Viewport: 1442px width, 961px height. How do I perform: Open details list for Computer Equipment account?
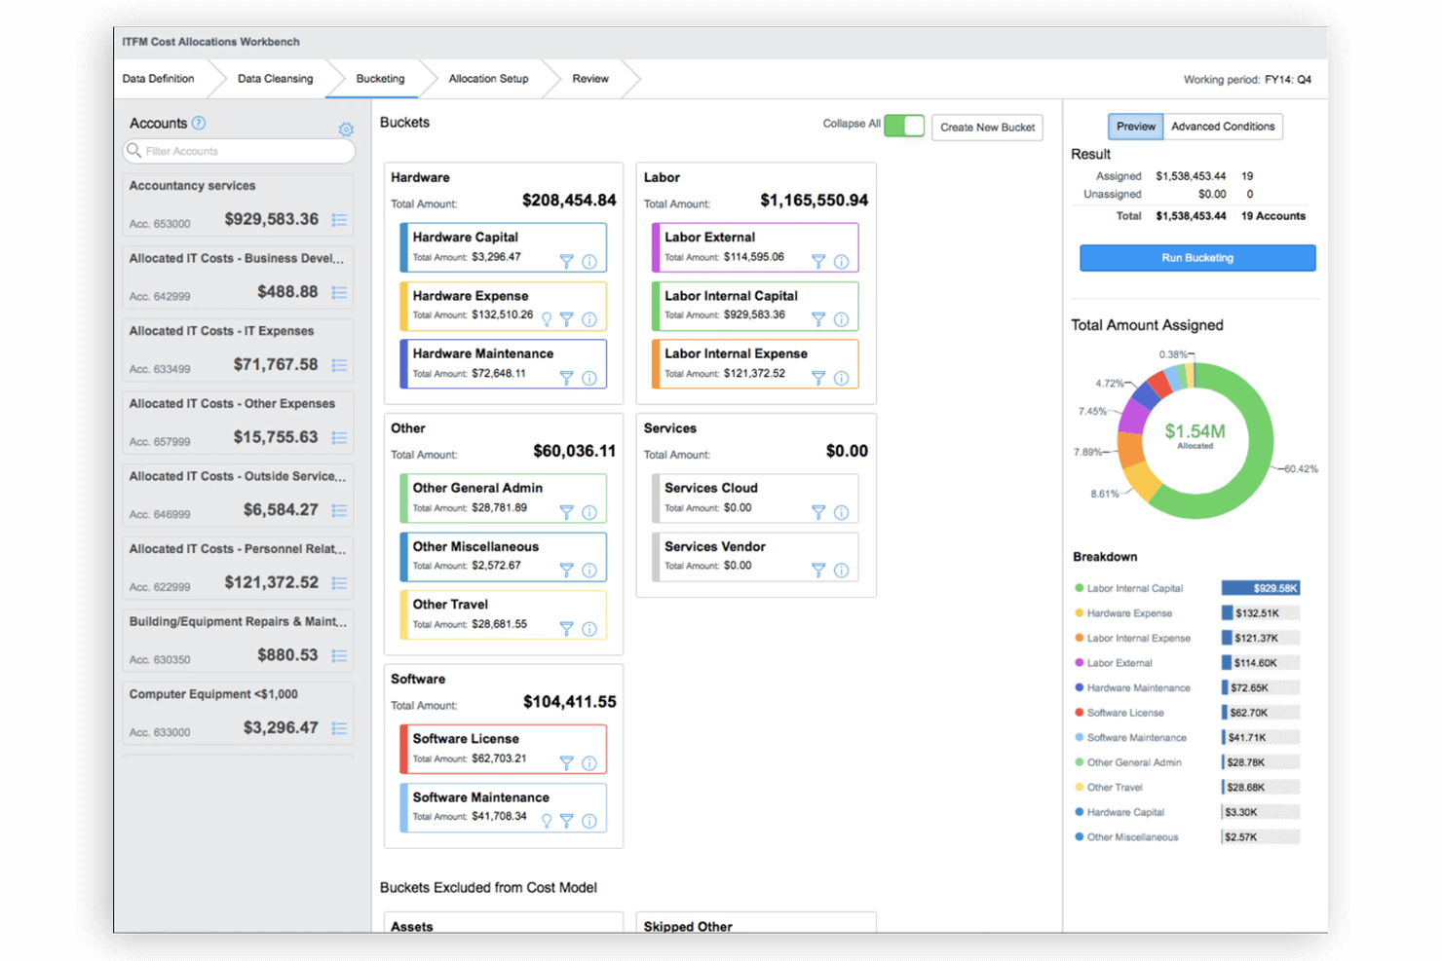click(x=340, y=728)
